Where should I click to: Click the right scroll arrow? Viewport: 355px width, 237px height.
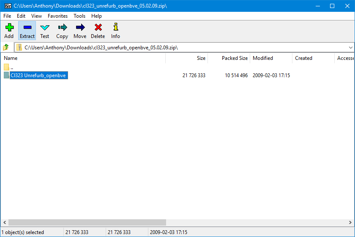click(350, 223)
